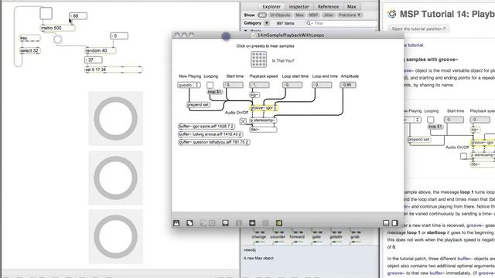Toggle the bottom sidebar view icon
495x278 pixels.
pyautogui.click(x=386, y=223)
